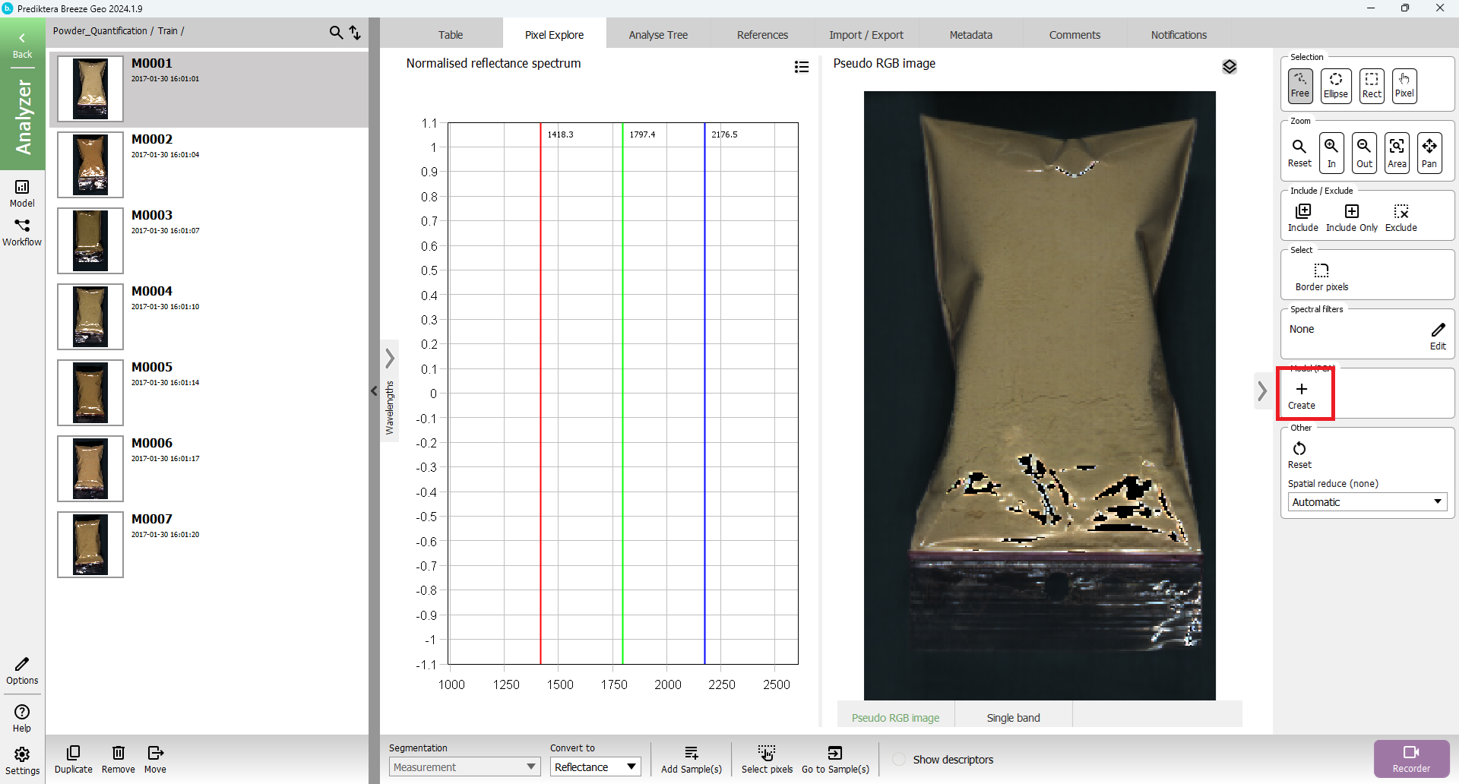Screen dimensions: 1459x784
Task: Switch image view to Single band
Action: click(1013, 717)
